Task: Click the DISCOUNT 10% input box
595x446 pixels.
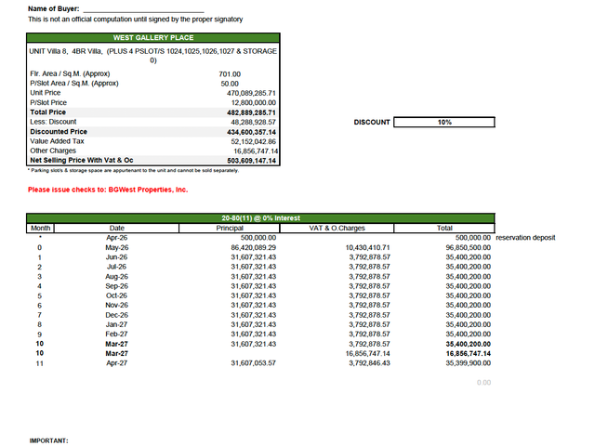Action: (444, 122)
